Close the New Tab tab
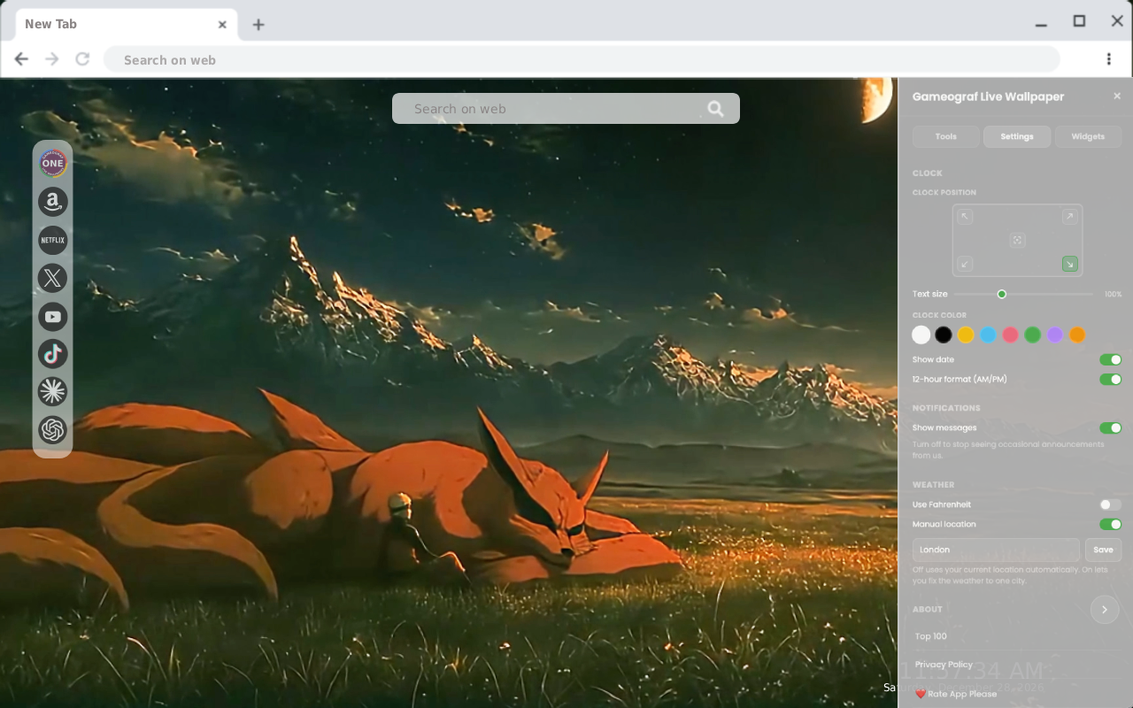This screenshot has width=1133, height=708. pyautogui.click(x=222, y=24)
